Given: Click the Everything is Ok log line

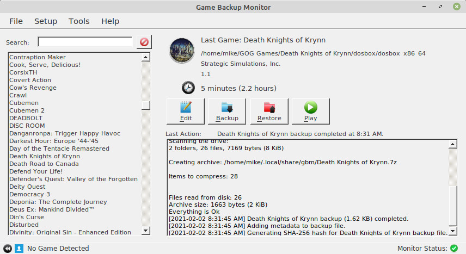Looking at the screenshot, I should [194, 212].
